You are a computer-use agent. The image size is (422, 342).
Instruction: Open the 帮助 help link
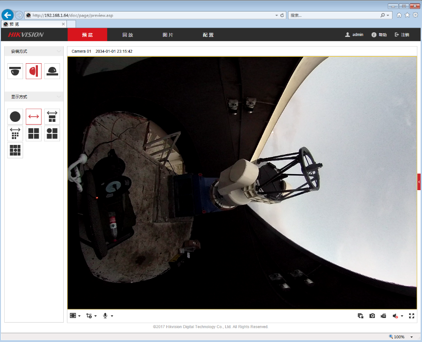coord(380,35)
